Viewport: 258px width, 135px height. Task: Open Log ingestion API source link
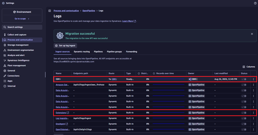click(62, 118)
